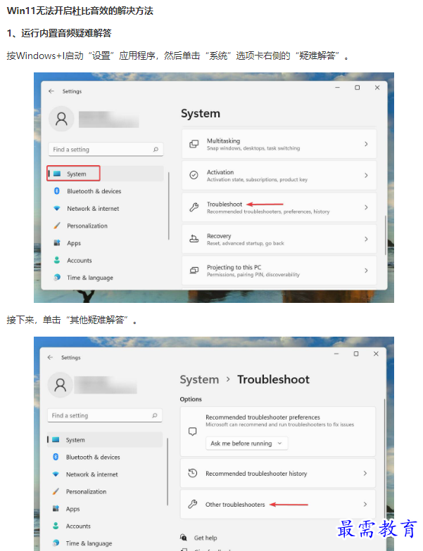Viewport: 423px width, 551px height.
Task: Click Personalization brush icon in first window
Action: [56, 226]
